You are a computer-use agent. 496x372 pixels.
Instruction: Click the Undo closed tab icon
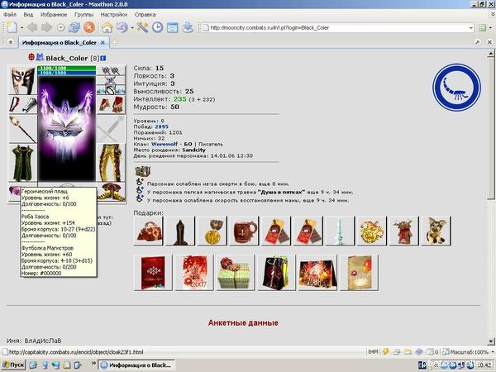click(122, 27)
